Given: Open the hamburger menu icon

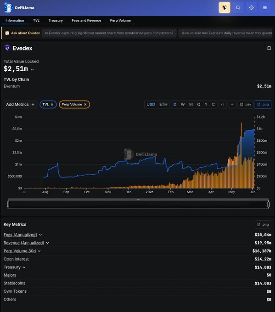Looking at the screenshot, I should [265, 7].
